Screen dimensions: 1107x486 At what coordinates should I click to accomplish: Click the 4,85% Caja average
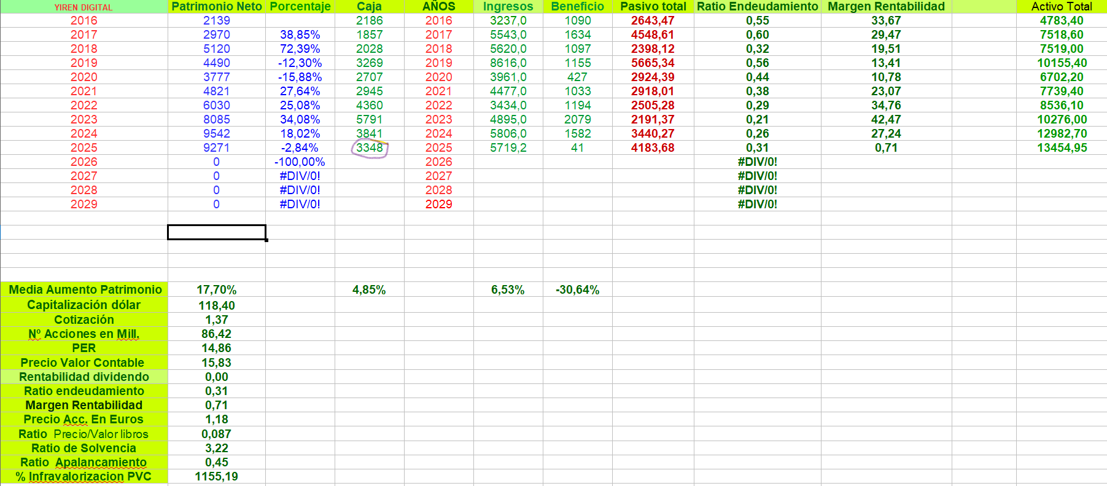click(x=370, y=289)
